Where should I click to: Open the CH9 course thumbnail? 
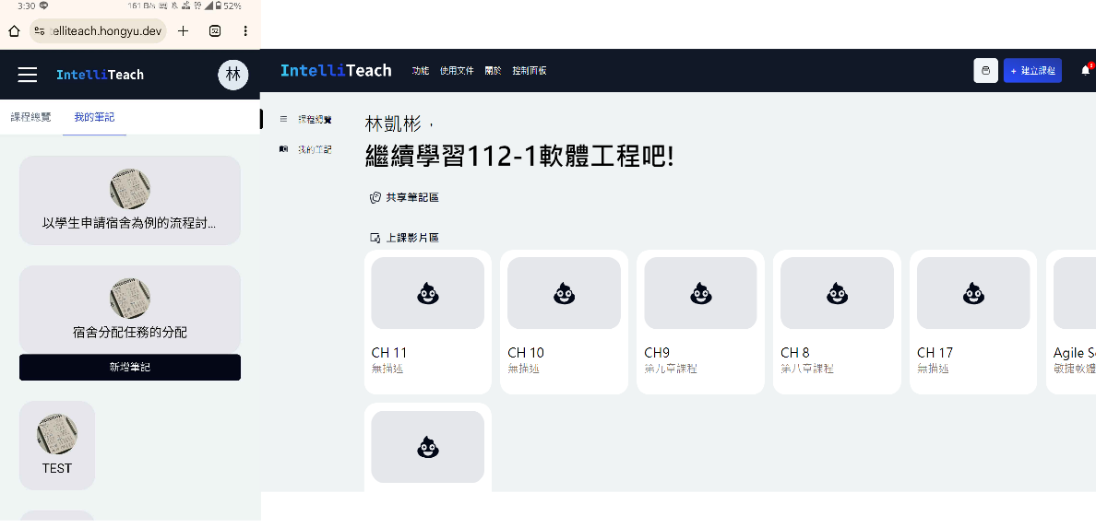[700, 293]
